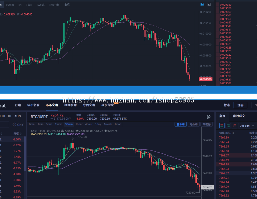
Task: Select the ALTS market tab
Action: (18, 116)
